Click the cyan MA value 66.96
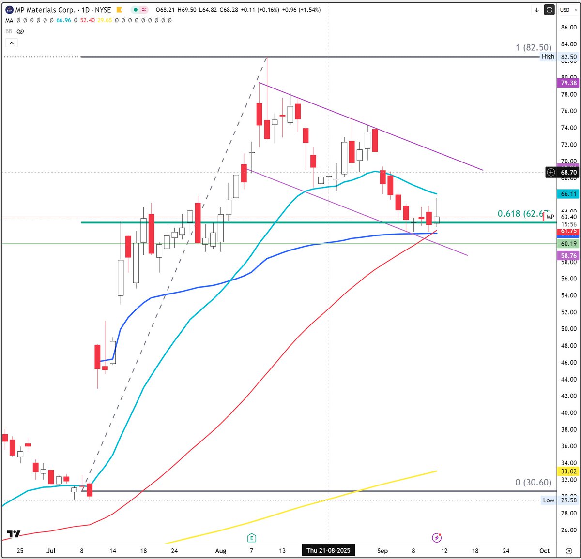The width and height of the screenshot is (581, 559). [x=63, y=20]
